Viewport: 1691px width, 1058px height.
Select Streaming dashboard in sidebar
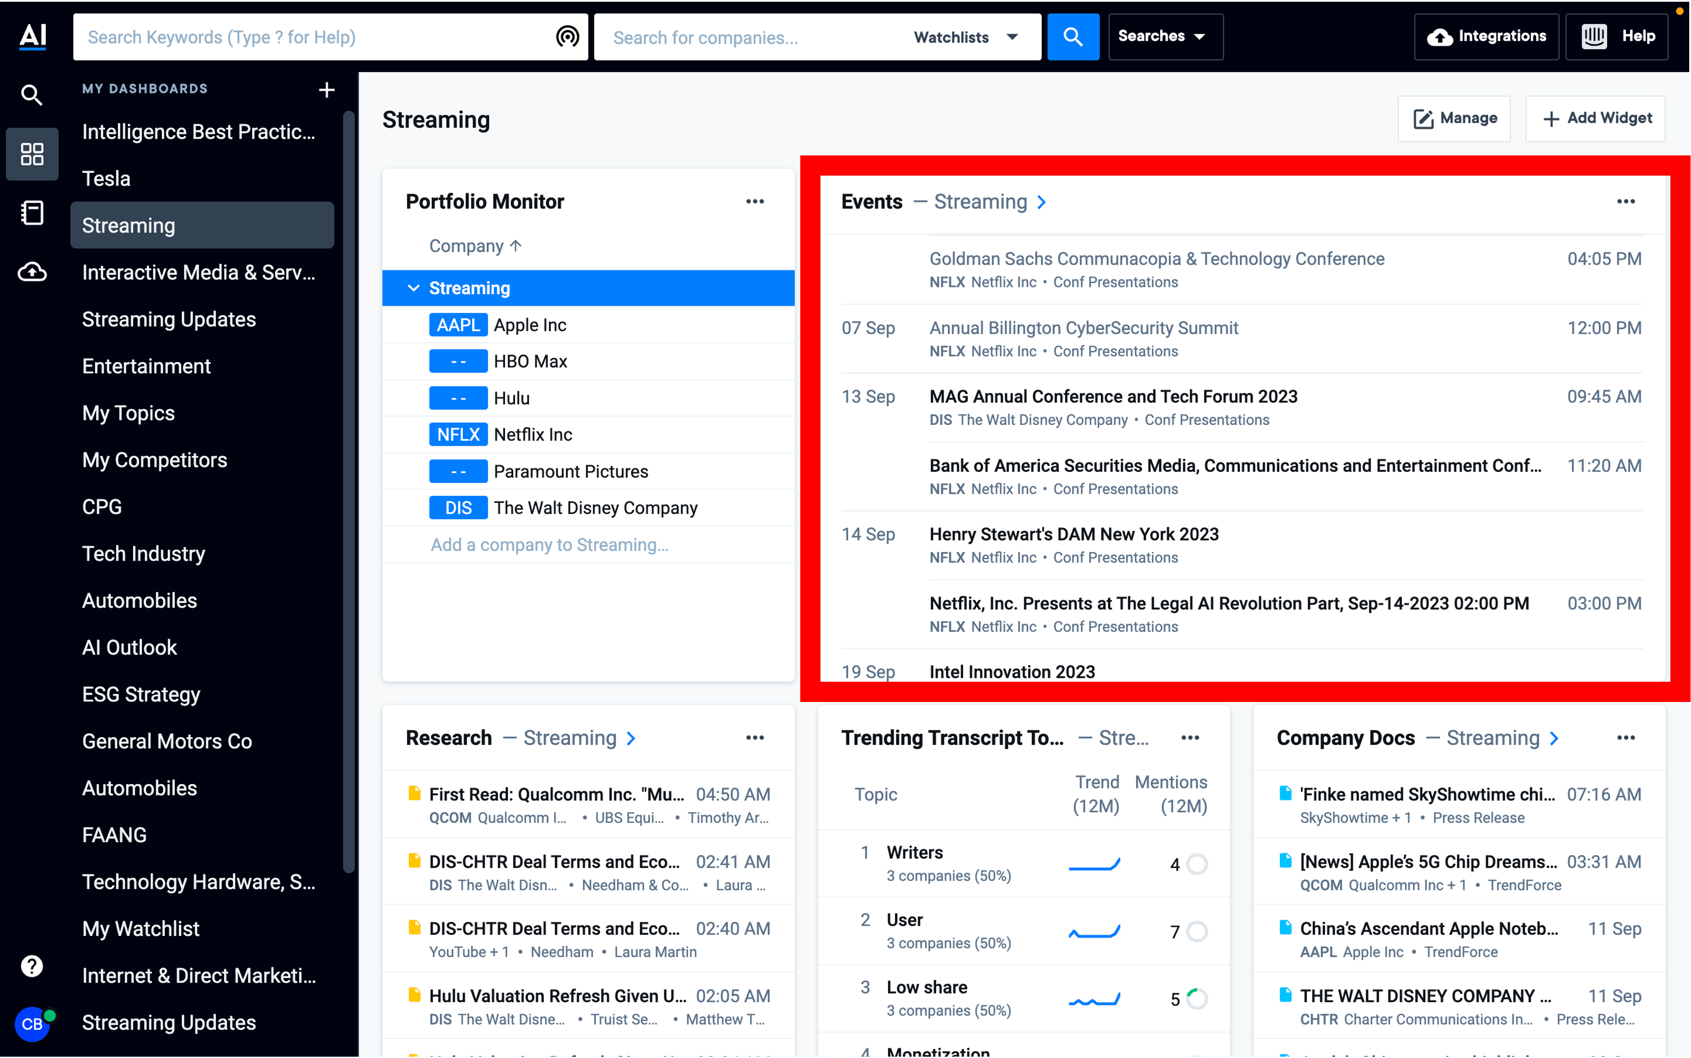tap(202, 225)
